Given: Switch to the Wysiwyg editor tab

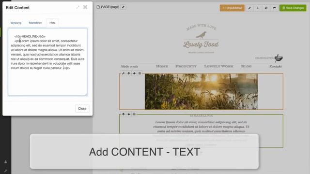Looking at the screenshot, I should [16, 23].
